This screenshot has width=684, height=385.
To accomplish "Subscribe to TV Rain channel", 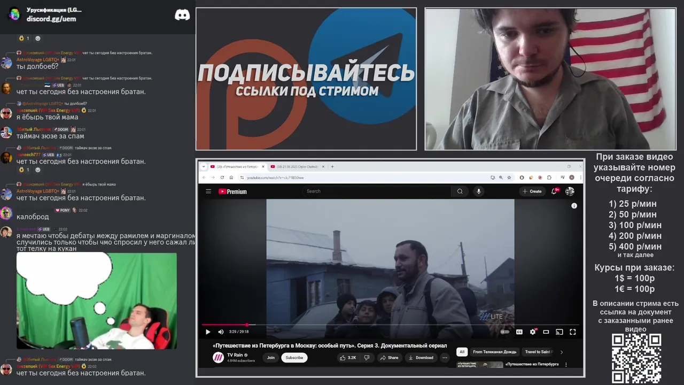I will (x=294, y=358).
